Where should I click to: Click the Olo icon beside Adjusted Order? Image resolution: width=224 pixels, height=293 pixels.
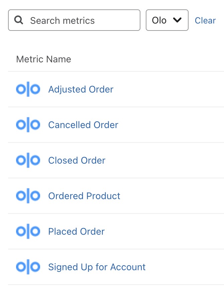click(28, 89)
